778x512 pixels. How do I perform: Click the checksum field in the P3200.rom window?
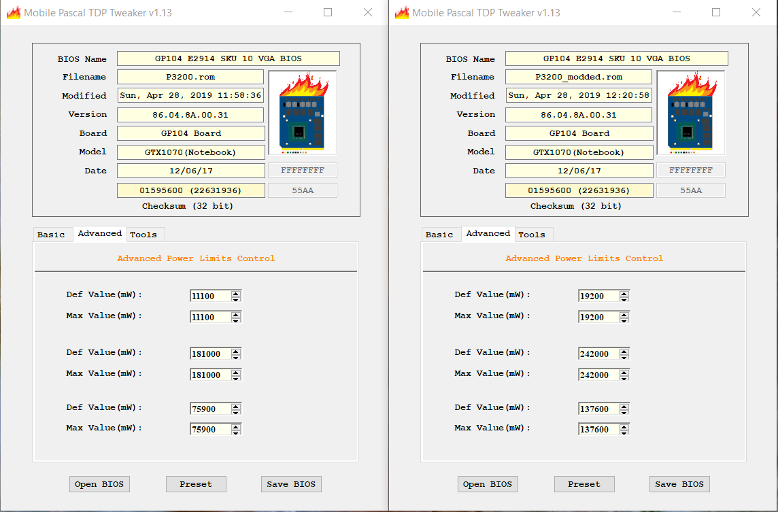(x=191, y=190)
